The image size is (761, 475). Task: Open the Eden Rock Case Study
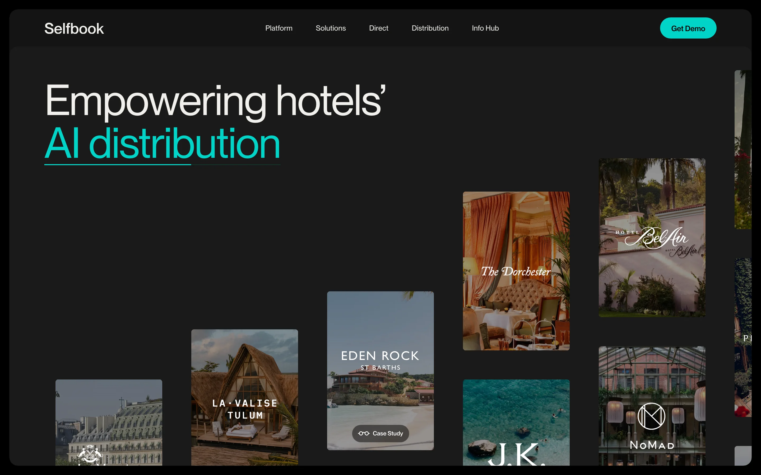tap(380, 433)
